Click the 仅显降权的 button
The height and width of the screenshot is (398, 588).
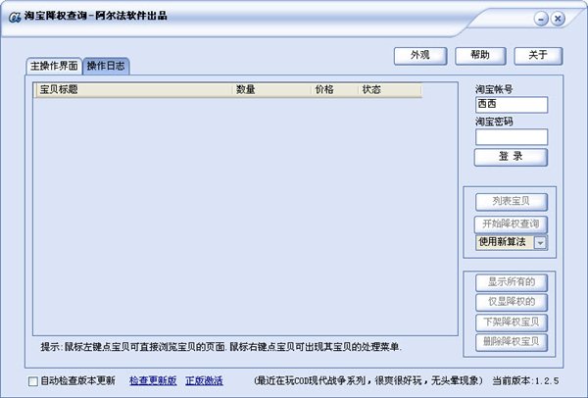point(512,302)
